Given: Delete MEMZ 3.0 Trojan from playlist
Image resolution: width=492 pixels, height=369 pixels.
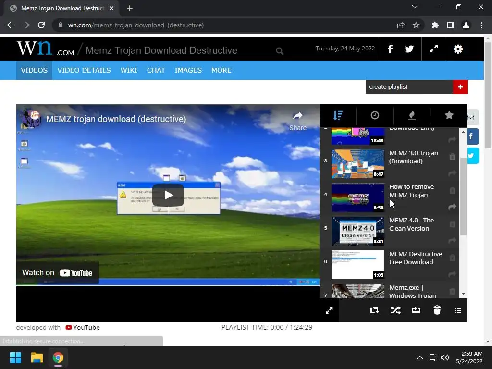Looking at the screenshot, I should (452, 157).
